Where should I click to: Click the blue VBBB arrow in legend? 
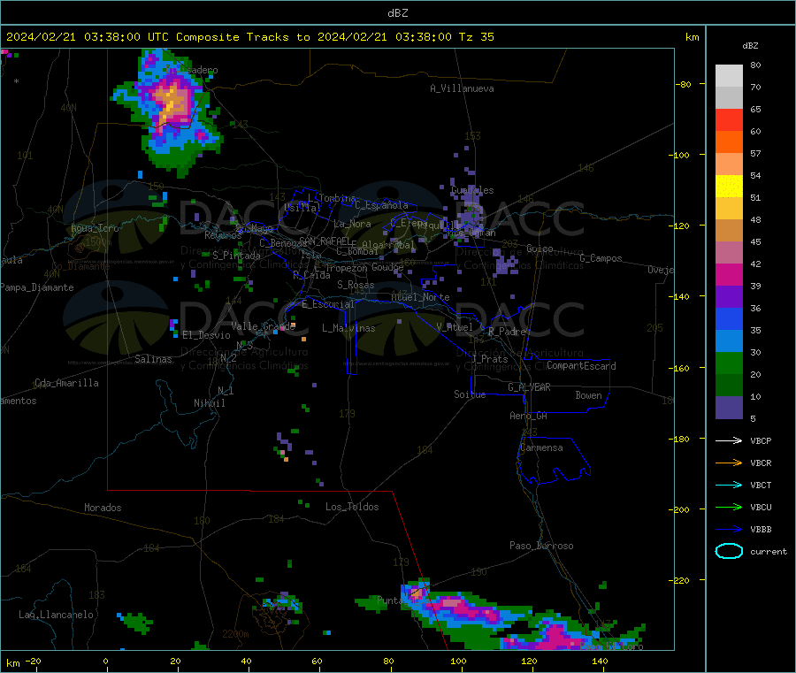[x=729, y=530]
